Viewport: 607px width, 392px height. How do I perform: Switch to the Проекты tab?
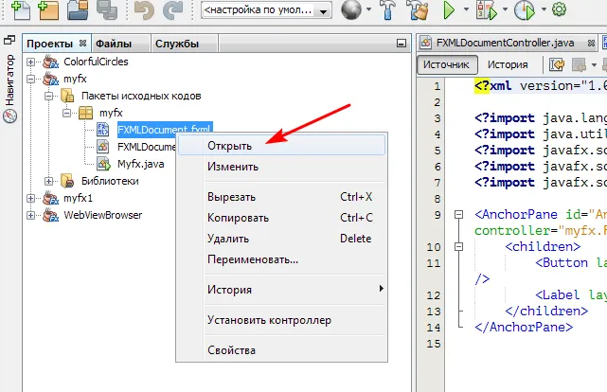coord(50,44)
